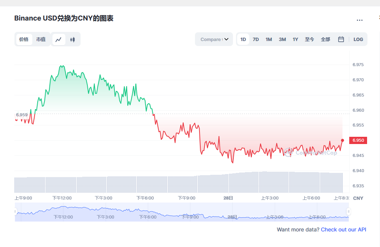Click the 6.960 axis value

358,110
